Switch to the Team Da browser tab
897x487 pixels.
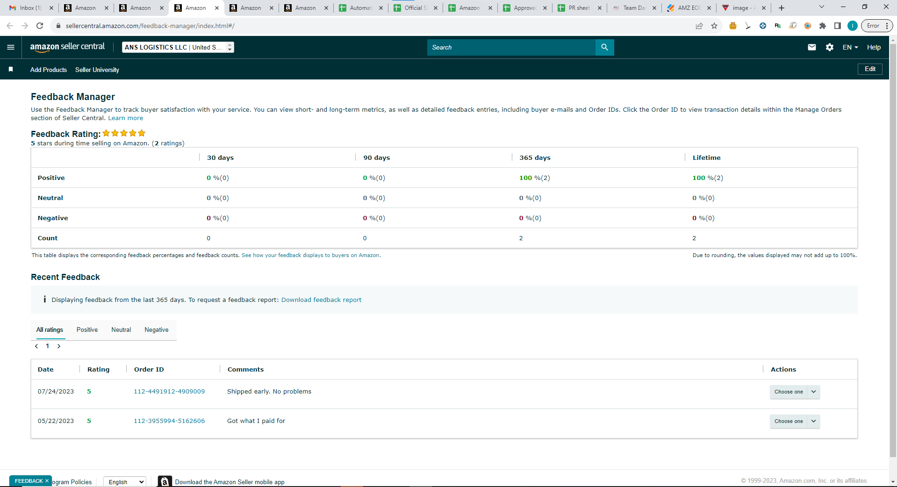(x=634, y=8)
